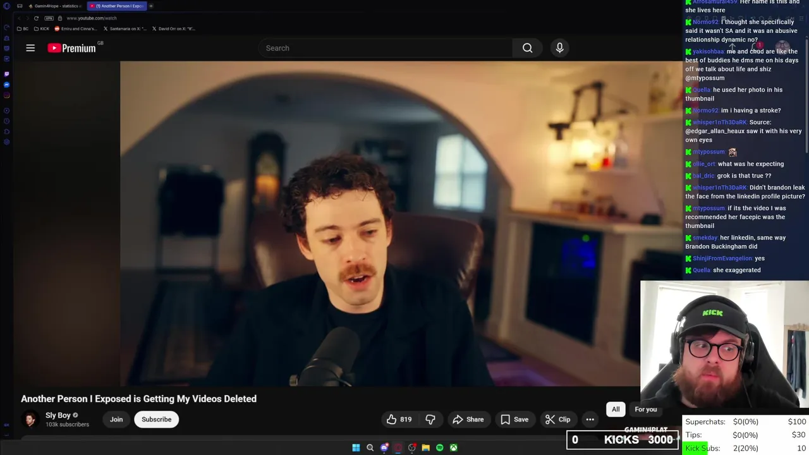
Task: Open sidebar settings gear icon
Action: tap(7, 142)
